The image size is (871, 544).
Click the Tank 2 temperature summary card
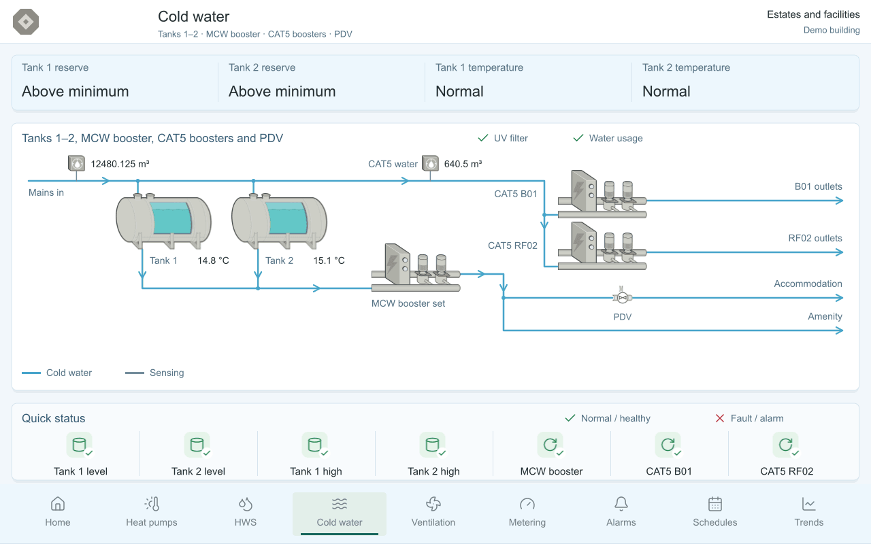746,83
